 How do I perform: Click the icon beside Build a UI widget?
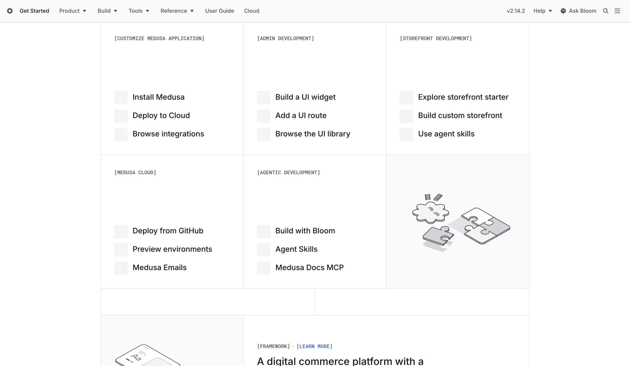coord(264,98)
